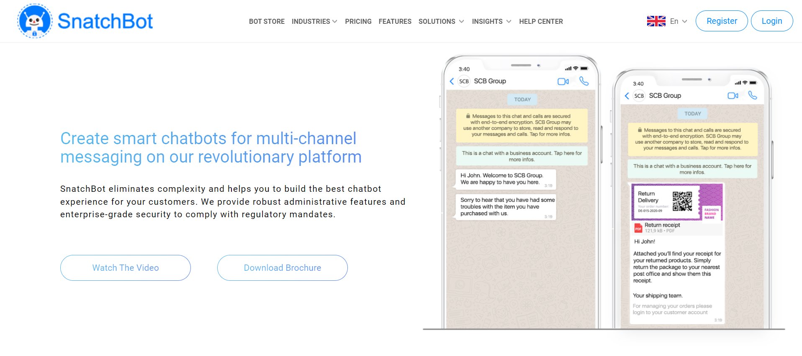Expand the SOLUTIONS dropdown chevron
Image resolution: width=802 pixels, height=356 pixels.
pos(461,21)
